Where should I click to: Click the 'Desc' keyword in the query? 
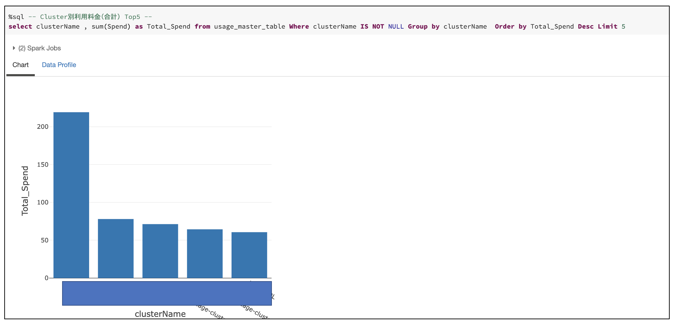click(x=586, y=27)
